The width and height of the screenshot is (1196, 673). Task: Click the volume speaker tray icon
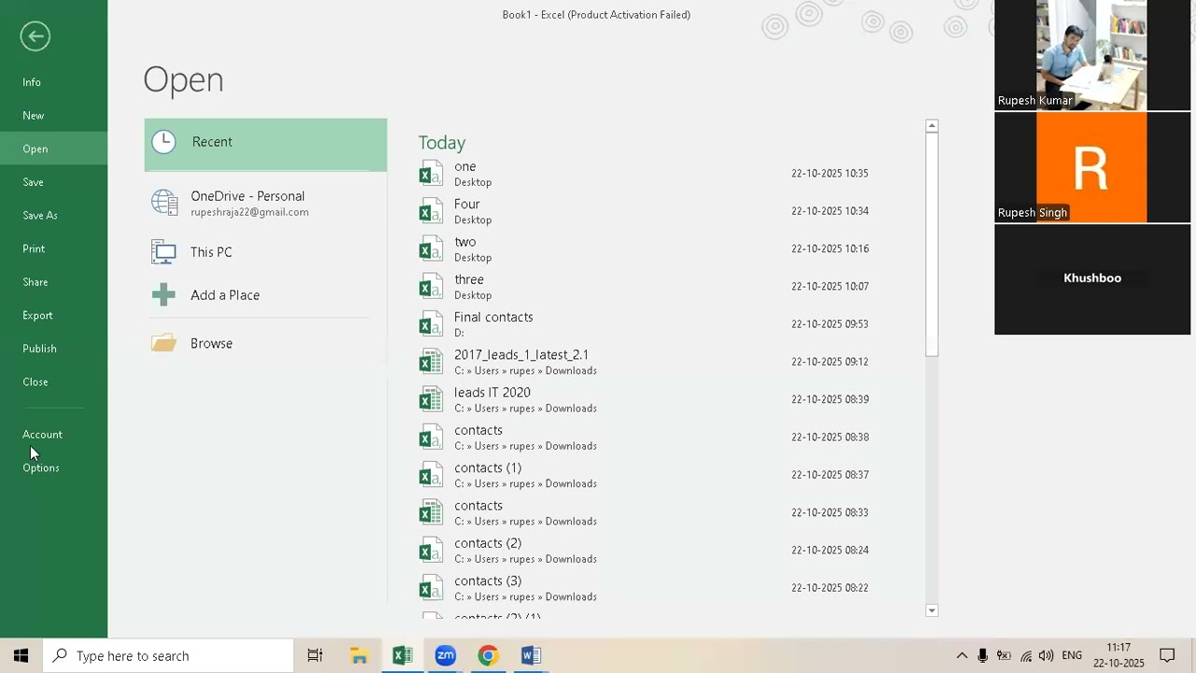click(1046, 656)
